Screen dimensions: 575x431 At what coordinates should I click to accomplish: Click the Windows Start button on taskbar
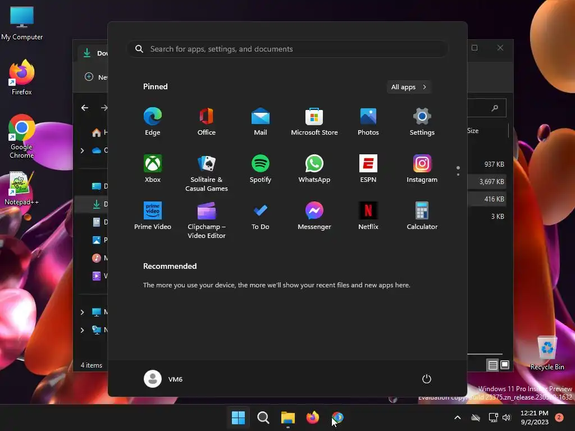[238, 418]
